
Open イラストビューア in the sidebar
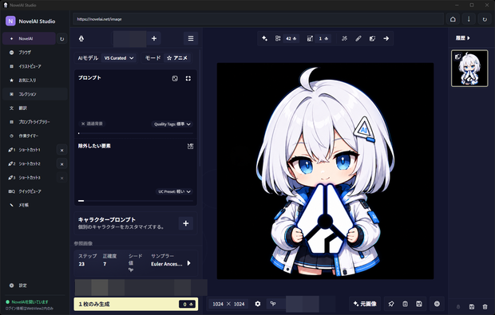click(34, 66)
